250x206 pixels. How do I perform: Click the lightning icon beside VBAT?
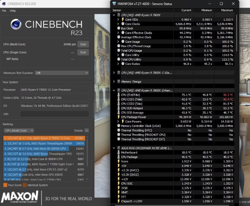click(119, 192)
